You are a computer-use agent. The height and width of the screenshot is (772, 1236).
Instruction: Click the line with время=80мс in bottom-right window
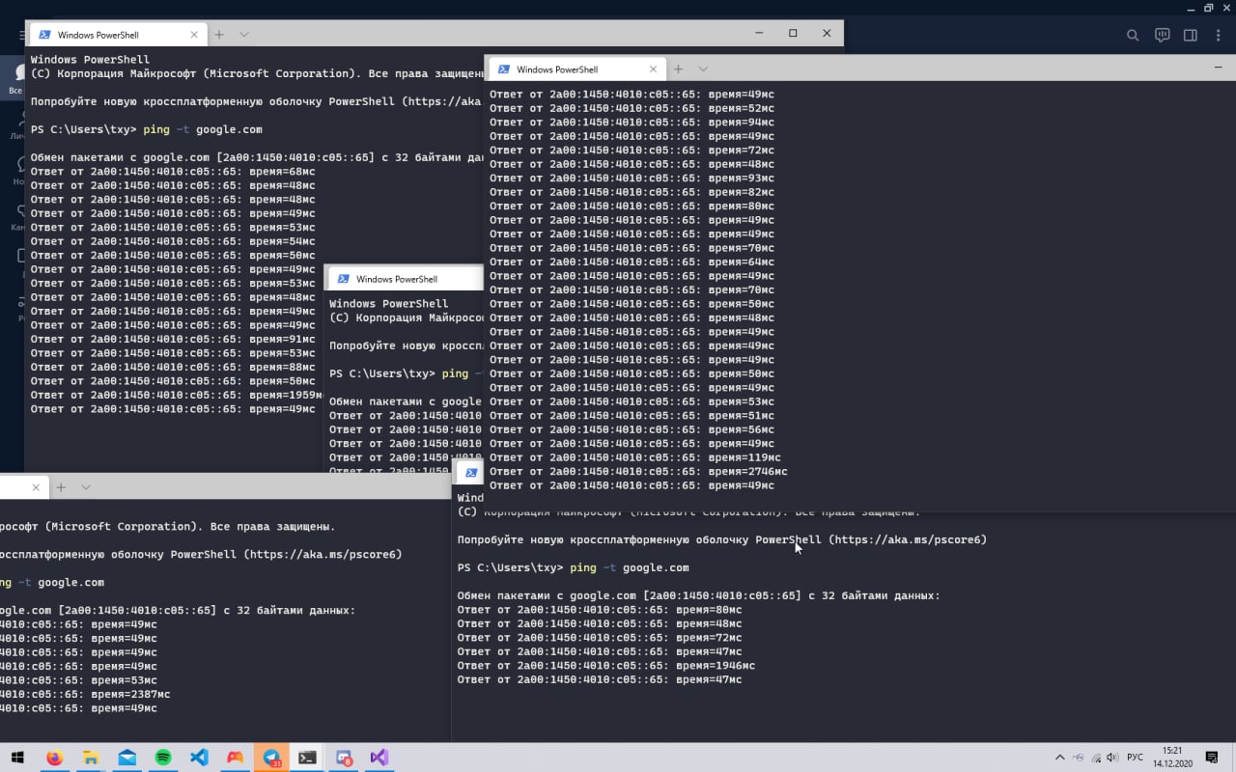click(600, 610)
